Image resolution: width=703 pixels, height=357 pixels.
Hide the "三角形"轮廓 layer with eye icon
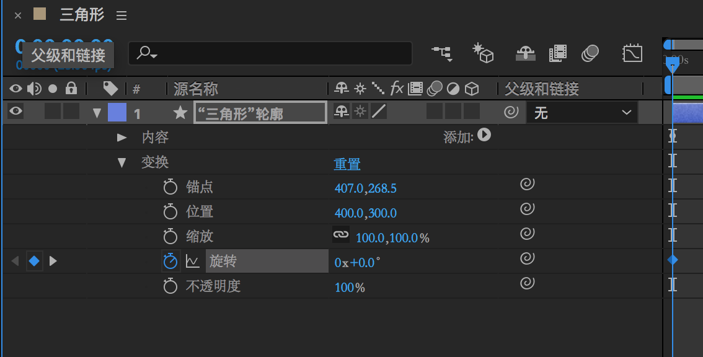pyautogui.click(x=15, y=112)
